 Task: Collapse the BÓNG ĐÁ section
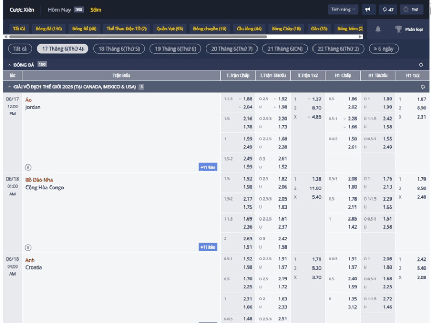pos(9,65)
